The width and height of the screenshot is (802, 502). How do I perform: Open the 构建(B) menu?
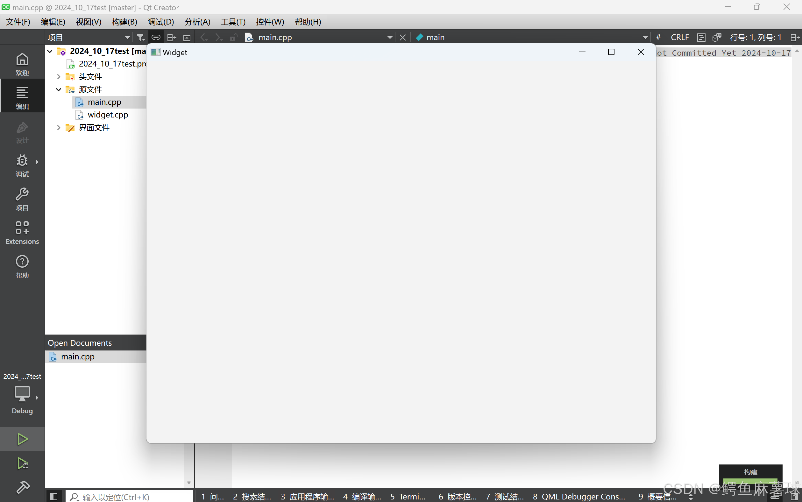pyautogui.click(x=124, y=22)
